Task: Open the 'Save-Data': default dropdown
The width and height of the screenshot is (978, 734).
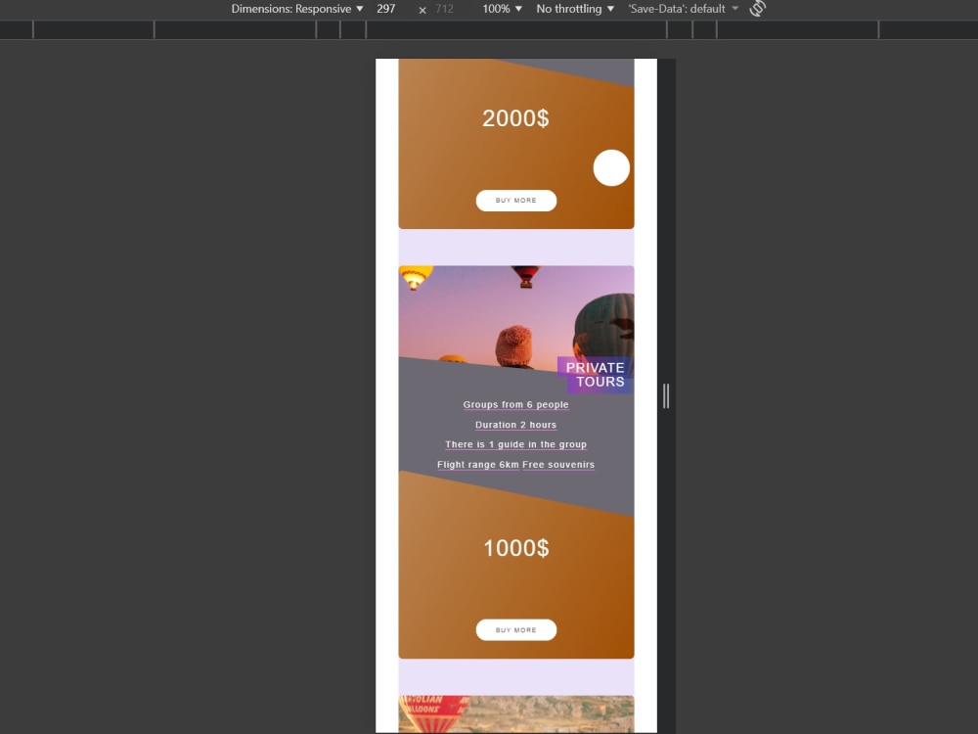Action: tap(683, 9)
